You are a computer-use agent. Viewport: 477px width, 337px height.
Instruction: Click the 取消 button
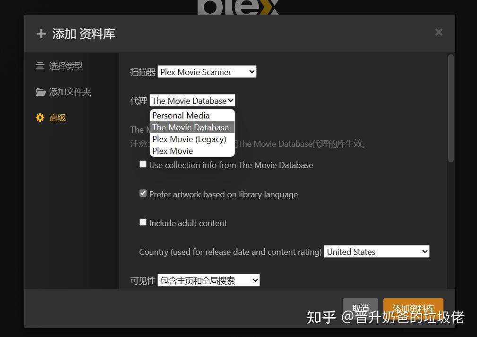(x=360, y=307)
